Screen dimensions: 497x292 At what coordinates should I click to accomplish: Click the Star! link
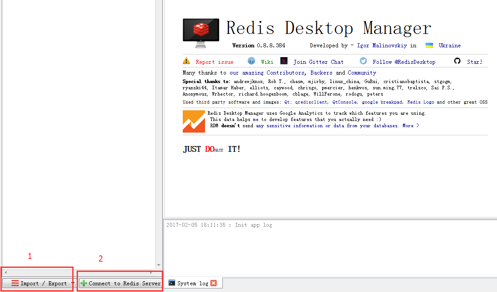[x=475, y=62]
